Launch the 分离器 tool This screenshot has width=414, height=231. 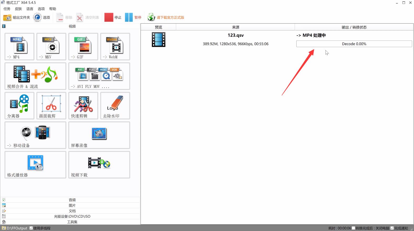pyautogui.click(x=19, y=106)
